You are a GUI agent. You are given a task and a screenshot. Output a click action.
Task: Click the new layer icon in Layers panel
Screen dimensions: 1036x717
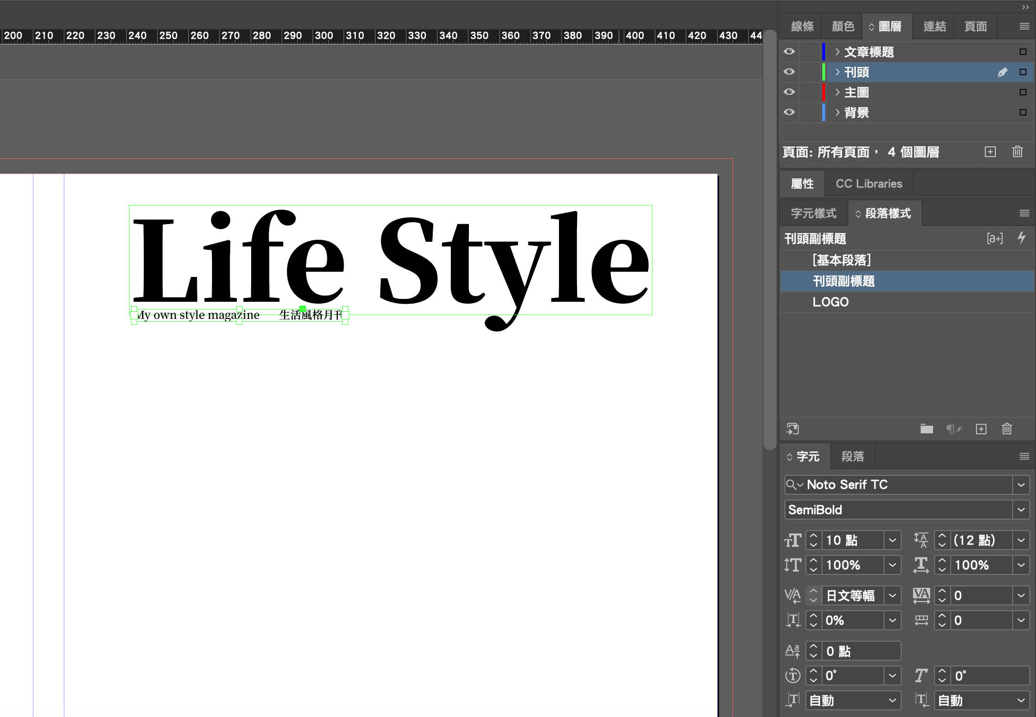990,152
